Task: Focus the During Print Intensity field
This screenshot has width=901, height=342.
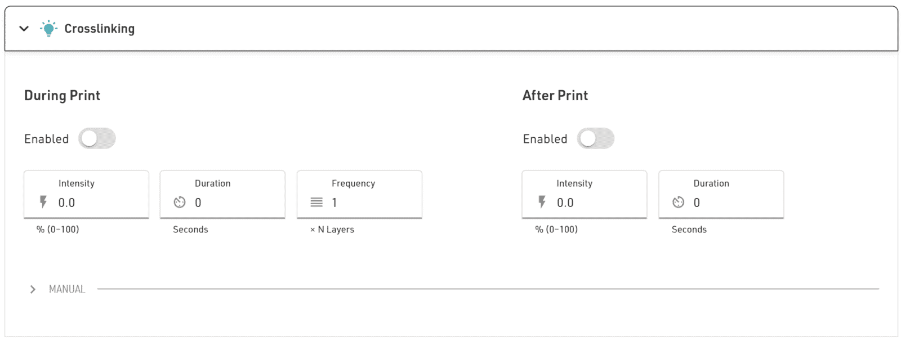Action: 96,202
